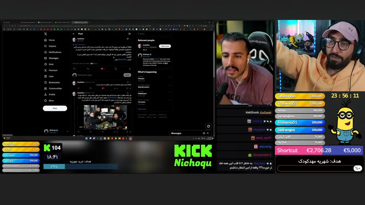Screen dimensions: 365x205
Task: Open trending topic Vietnam
Action: (141, 79)
